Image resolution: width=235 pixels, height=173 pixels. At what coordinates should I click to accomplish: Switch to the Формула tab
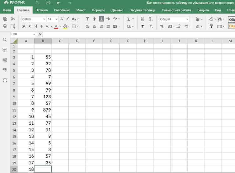click(x=98, y=10)
